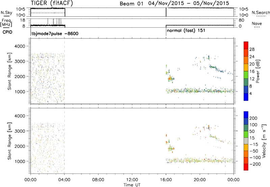The image size is (270, 187).
Task: Click the Slant Range label of velocity panel
Action: 9,141
